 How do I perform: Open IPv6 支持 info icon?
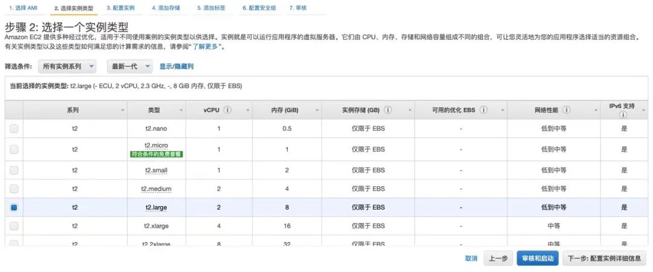(x=624, y=115)
